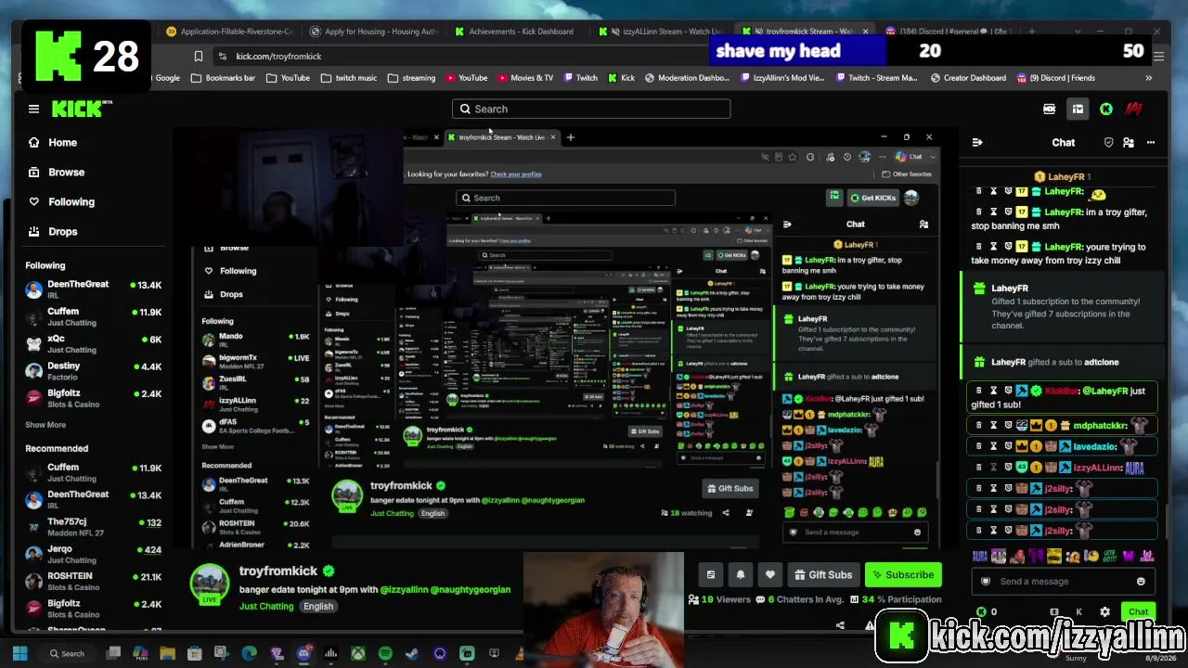Open Microsoft Edge from the taskbar
1188x668 pixels.
coord(249,654)
